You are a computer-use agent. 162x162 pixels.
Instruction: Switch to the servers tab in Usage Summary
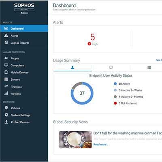[149, 67]
